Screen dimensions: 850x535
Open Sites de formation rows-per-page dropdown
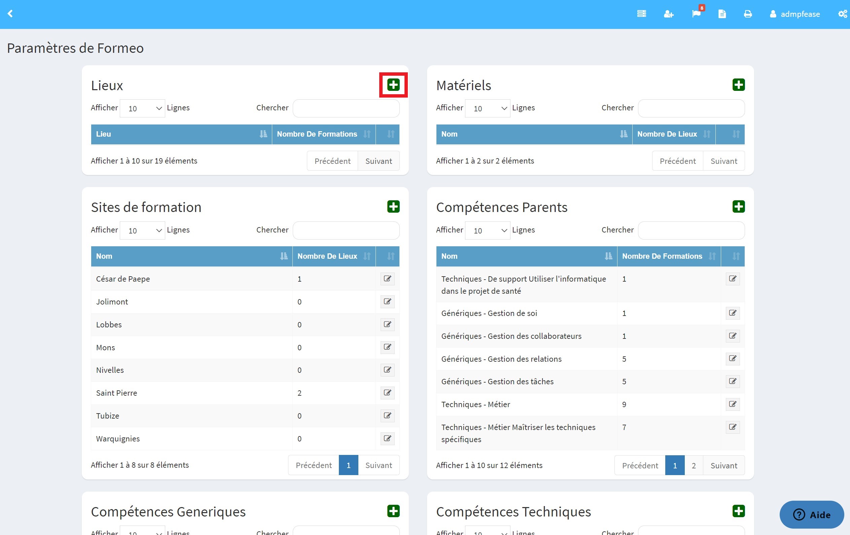(142, 230)
